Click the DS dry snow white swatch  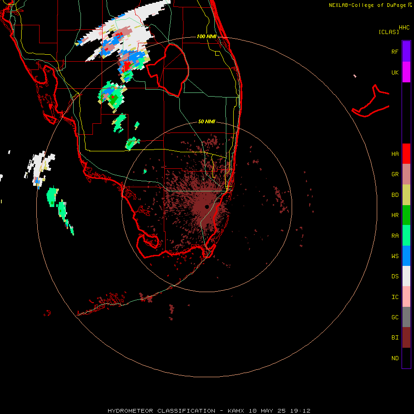coord(406,276)
